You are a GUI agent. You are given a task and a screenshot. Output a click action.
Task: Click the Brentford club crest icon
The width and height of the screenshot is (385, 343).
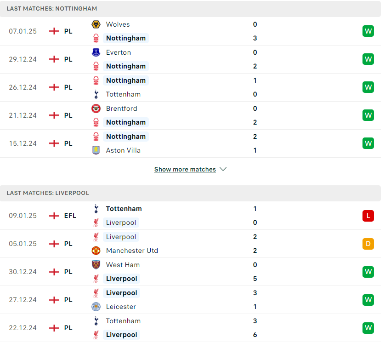point(96,109)
